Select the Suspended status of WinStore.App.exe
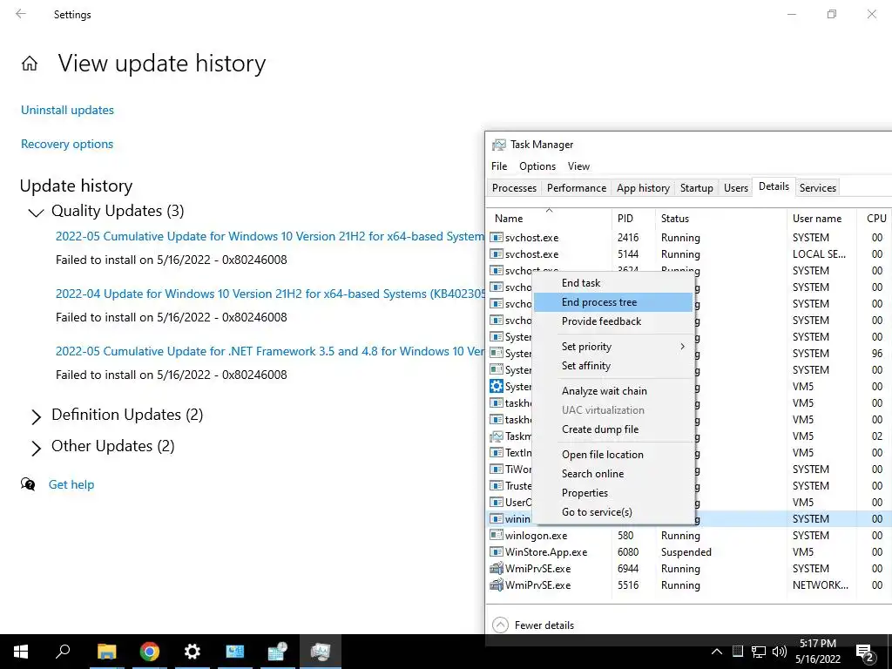892x669 pixels. pos(686,551)
